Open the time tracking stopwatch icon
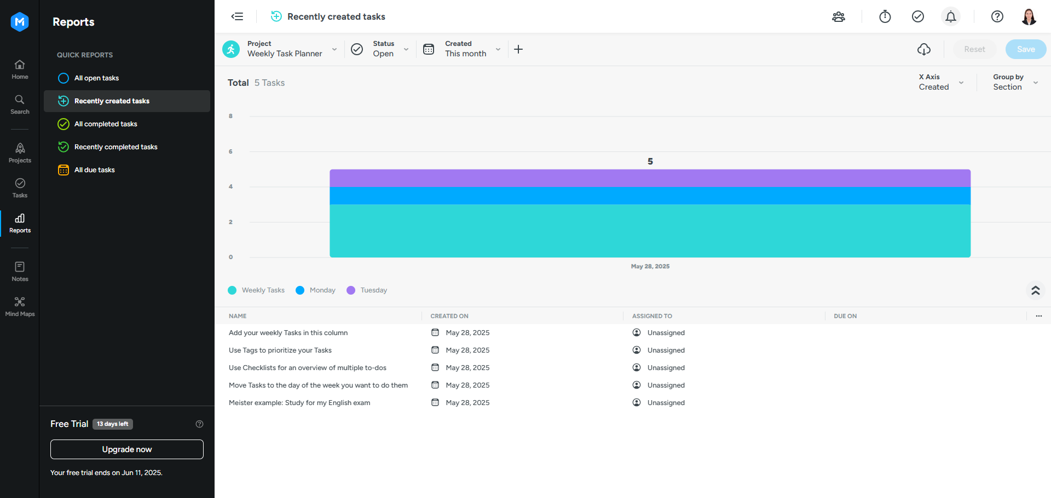This screenshot has width=1051, height=498. [885, 17]
